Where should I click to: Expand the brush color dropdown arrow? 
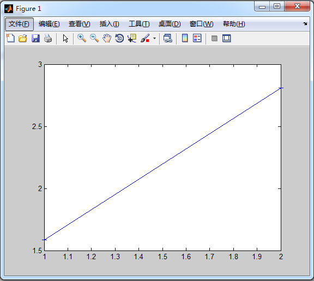click(x=154, y=38)
